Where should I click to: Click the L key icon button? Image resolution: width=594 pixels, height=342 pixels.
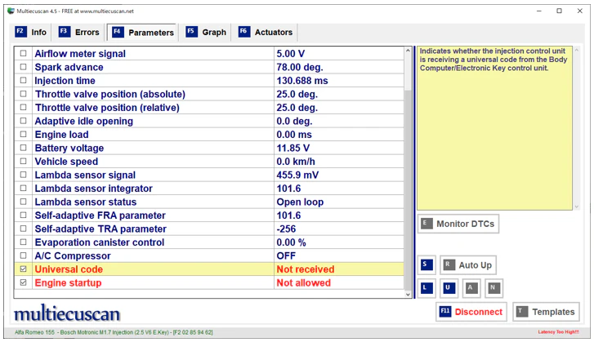427,288
